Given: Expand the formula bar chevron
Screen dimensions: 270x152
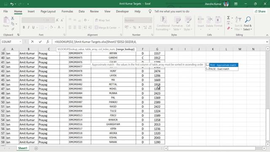Looking at the screenshot, I should click(x=267, y=42).
